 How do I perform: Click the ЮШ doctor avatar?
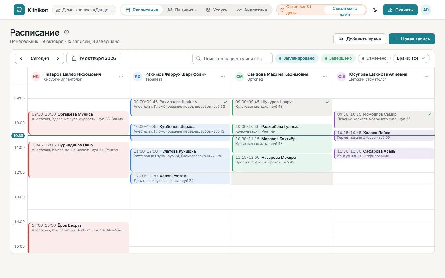point(341,77)
